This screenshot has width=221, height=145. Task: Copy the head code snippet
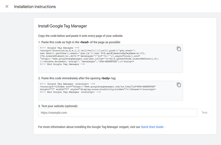coord(179,49)
